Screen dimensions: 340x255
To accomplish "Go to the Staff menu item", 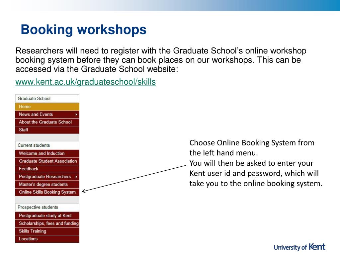I will tap(47, 130).
